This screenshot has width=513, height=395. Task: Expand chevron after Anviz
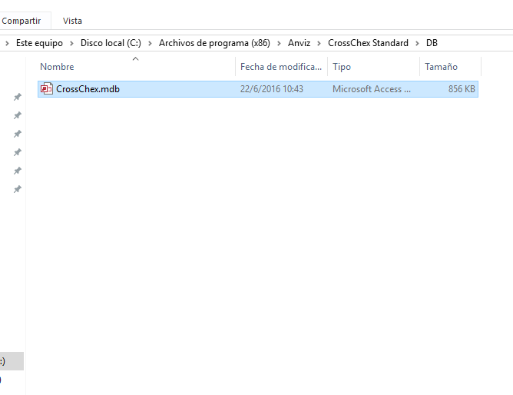click(319, 43)
